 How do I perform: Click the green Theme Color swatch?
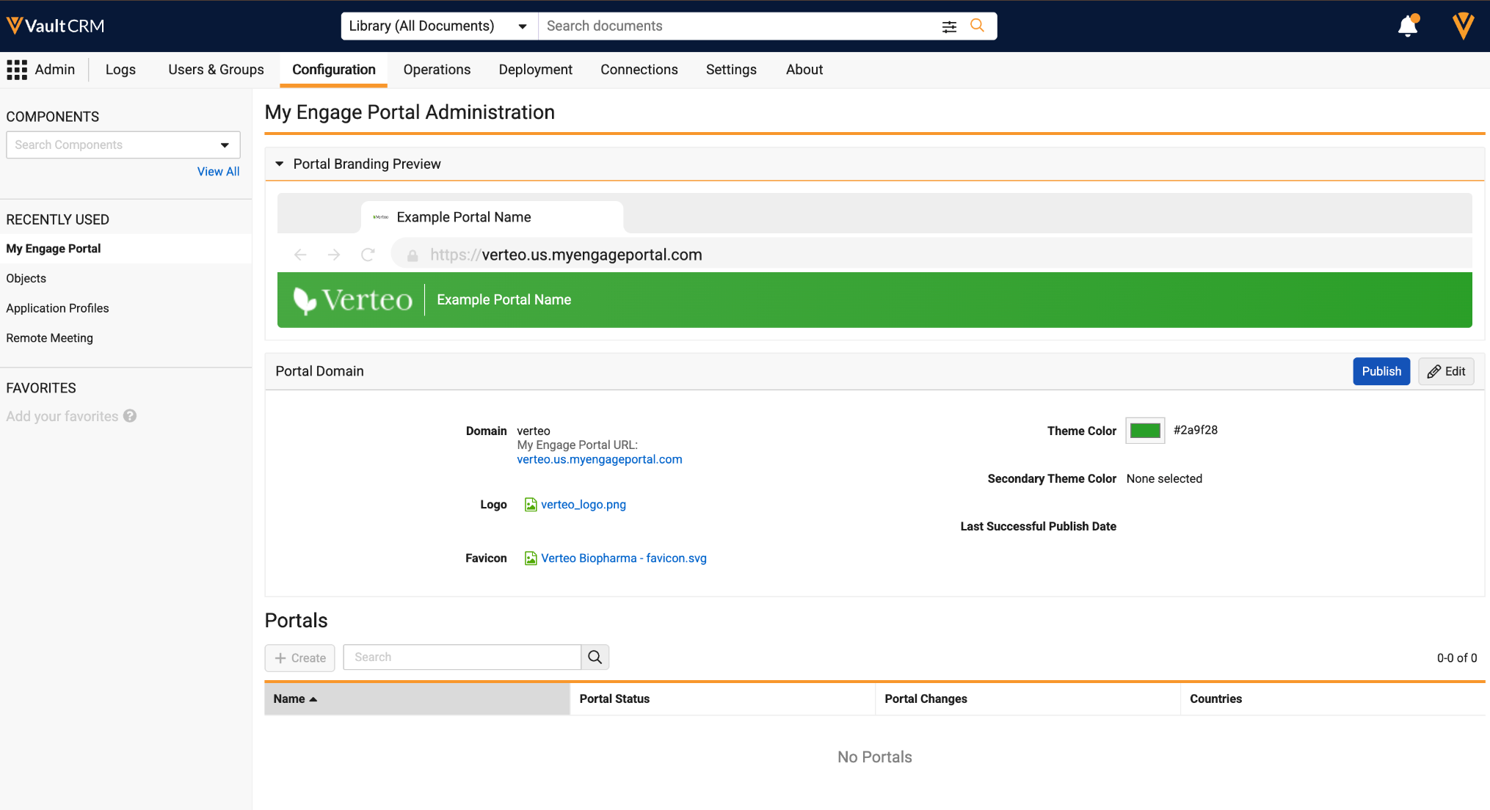click(1145, 431)
